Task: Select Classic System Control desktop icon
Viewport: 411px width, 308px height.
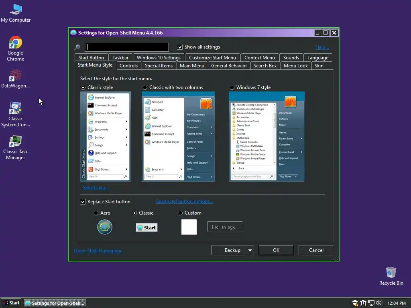Action: [16, 114]
